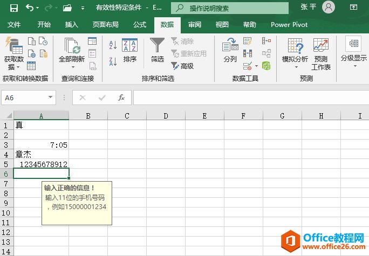Open the undo history dropdown arrow

click(x=38, y=8)
